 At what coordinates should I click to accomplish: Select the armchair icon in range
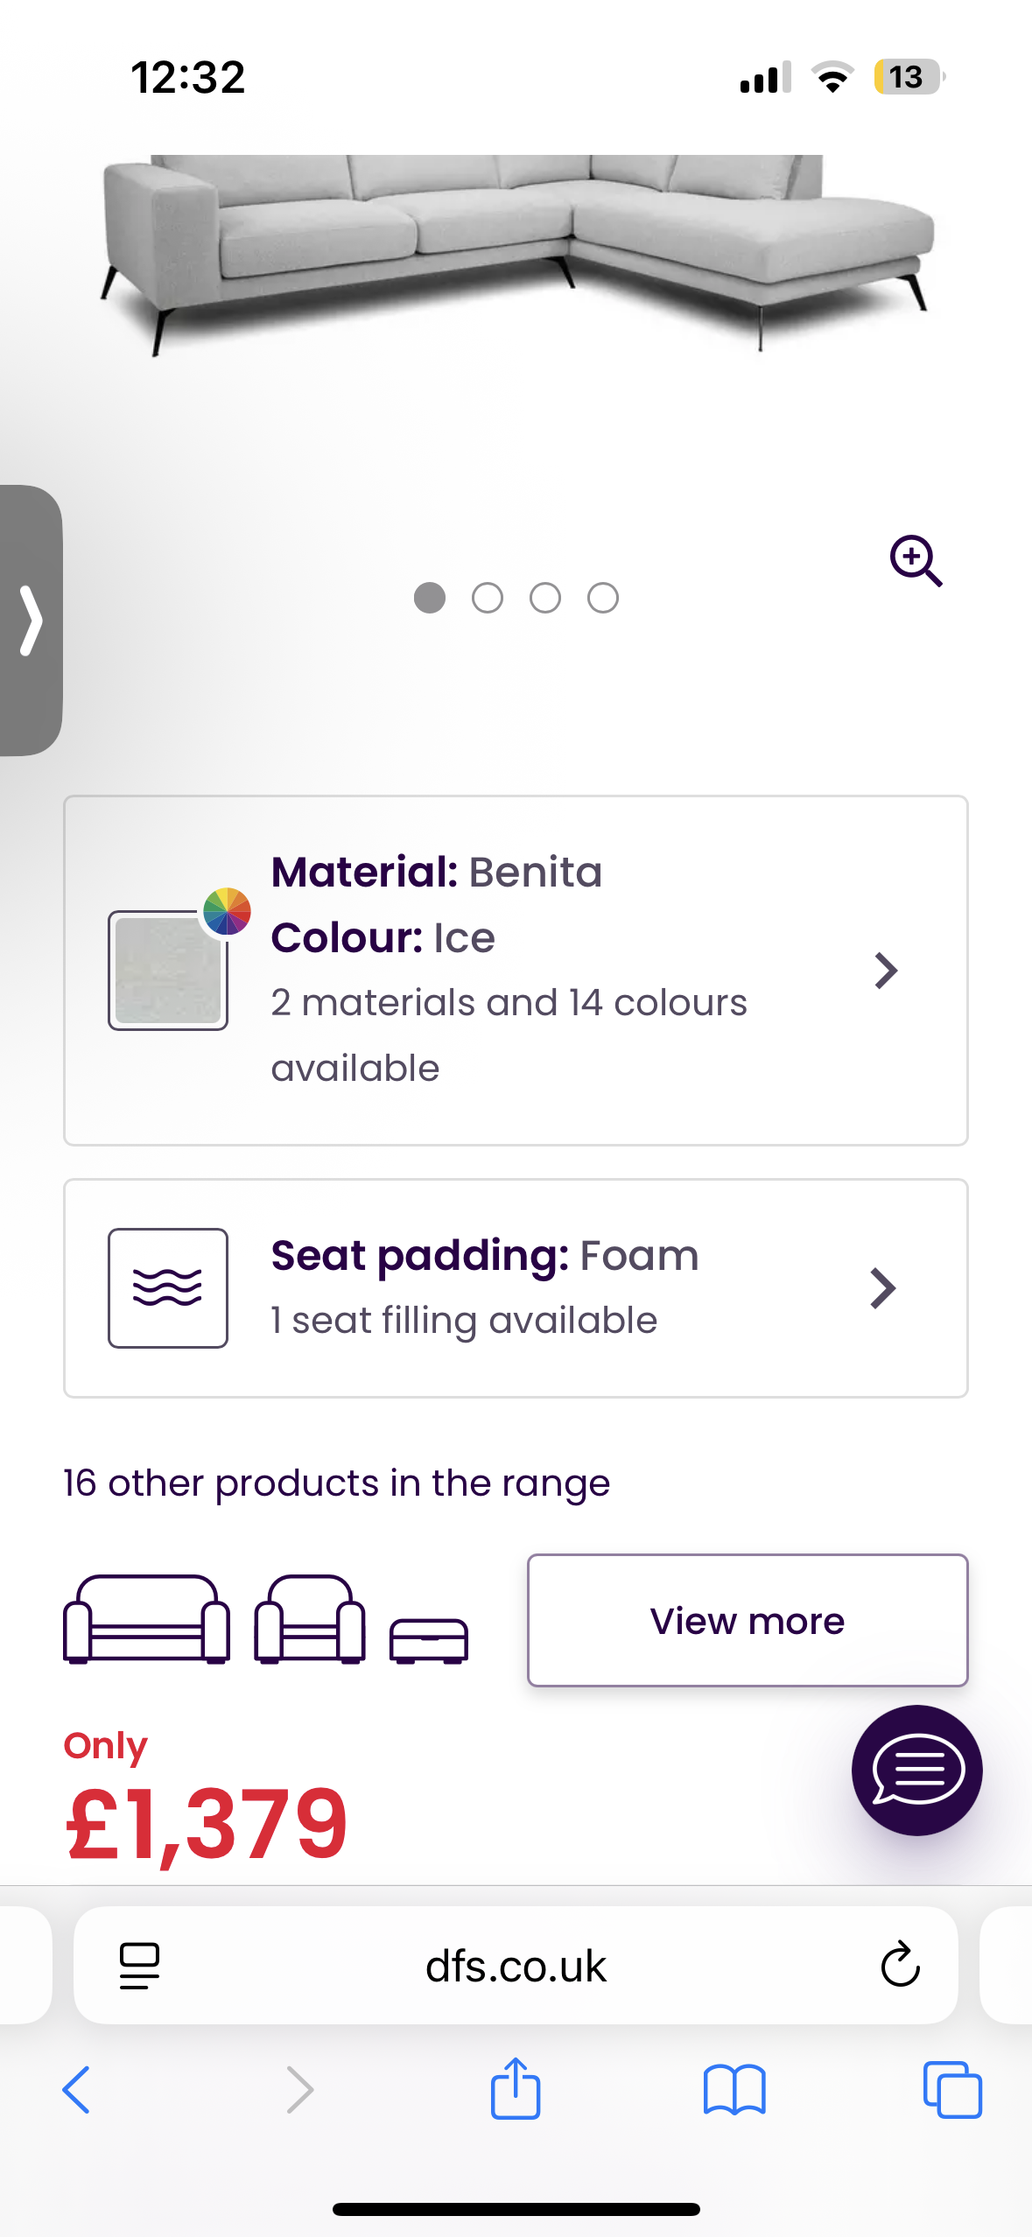point(310,1619)
